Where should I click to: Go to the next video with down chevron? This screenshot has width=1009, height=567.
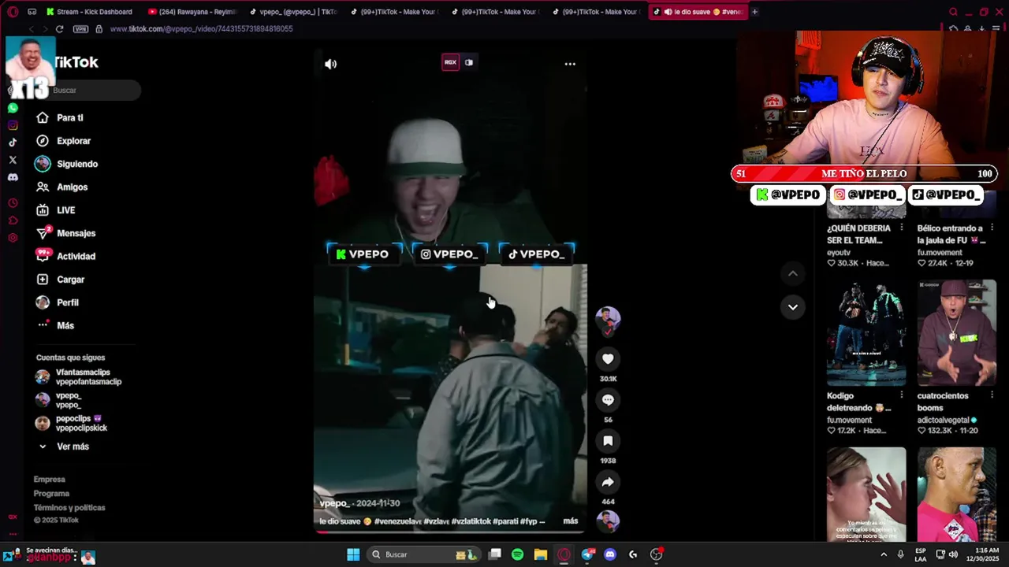pos(793,307)
